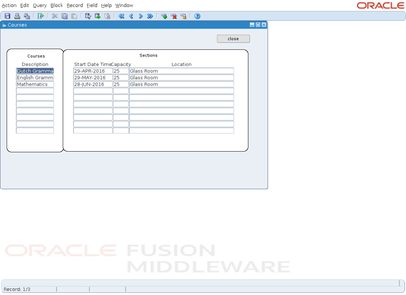This screenshot has height=295, width=406.
Task: Click the Copy toolbar icon
Action: [65, 16]
